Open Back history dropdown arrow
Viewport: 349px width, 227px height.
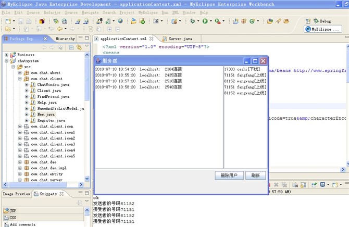click(66, 29)
